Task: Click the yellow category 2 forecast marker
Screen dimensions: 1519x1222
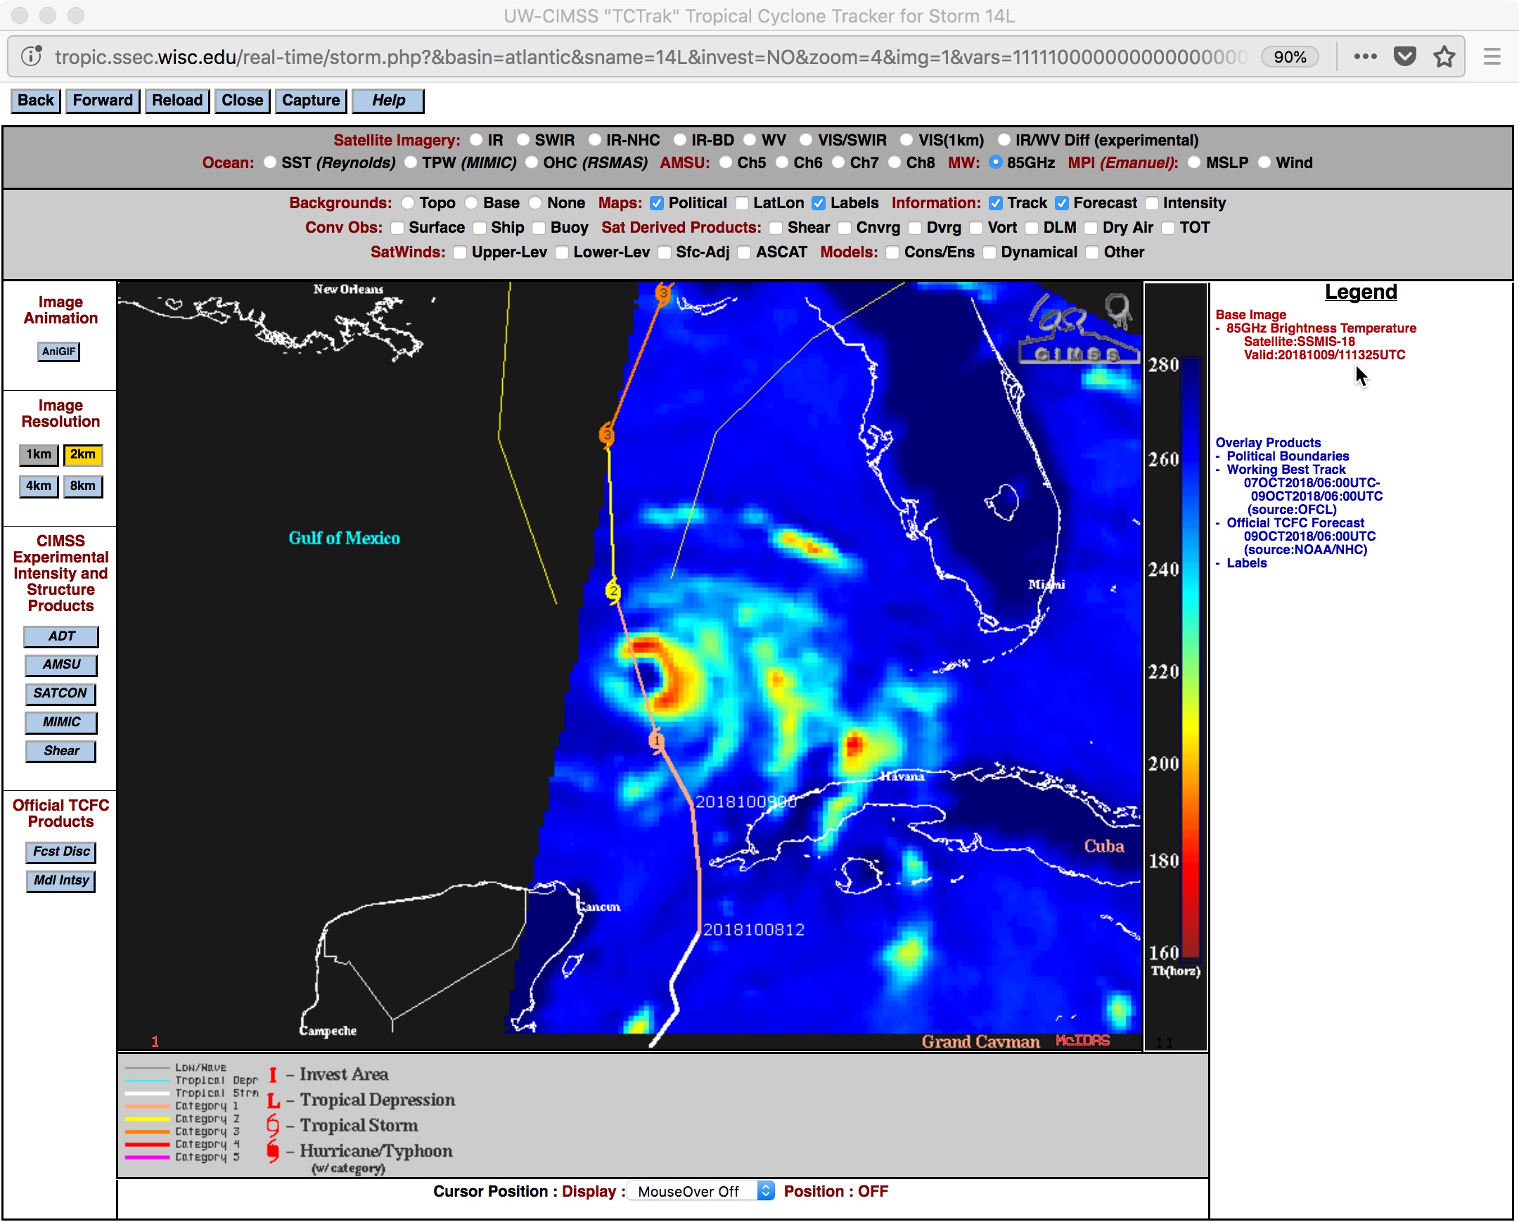Action: point(614,591)
